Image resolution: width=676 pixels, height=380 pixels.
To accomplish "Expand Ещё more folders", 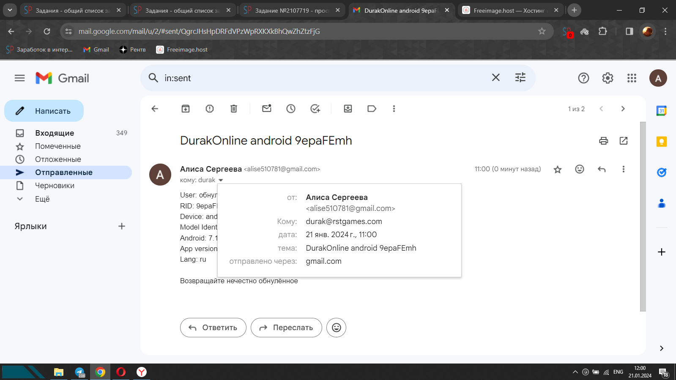I will tap(66, 199).
